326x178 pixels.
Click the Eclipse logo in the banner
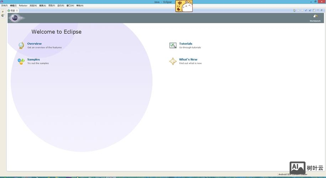(17, 18)
